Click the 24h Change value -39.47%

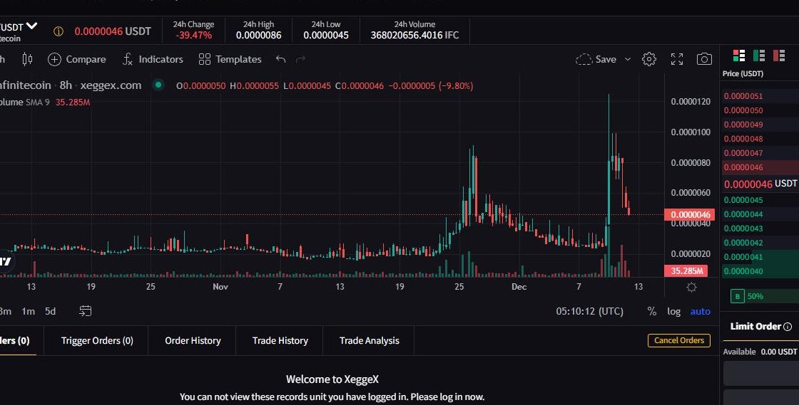click(193, 36)
